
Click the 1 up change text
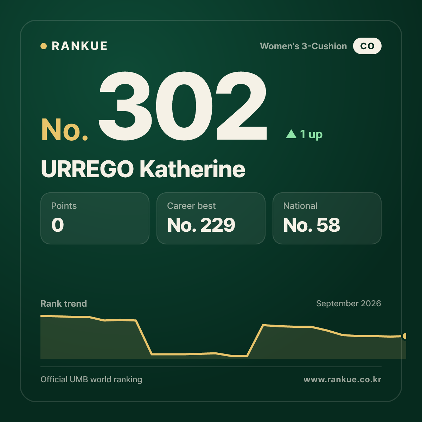pyautogui.click(x=311, y=134)
